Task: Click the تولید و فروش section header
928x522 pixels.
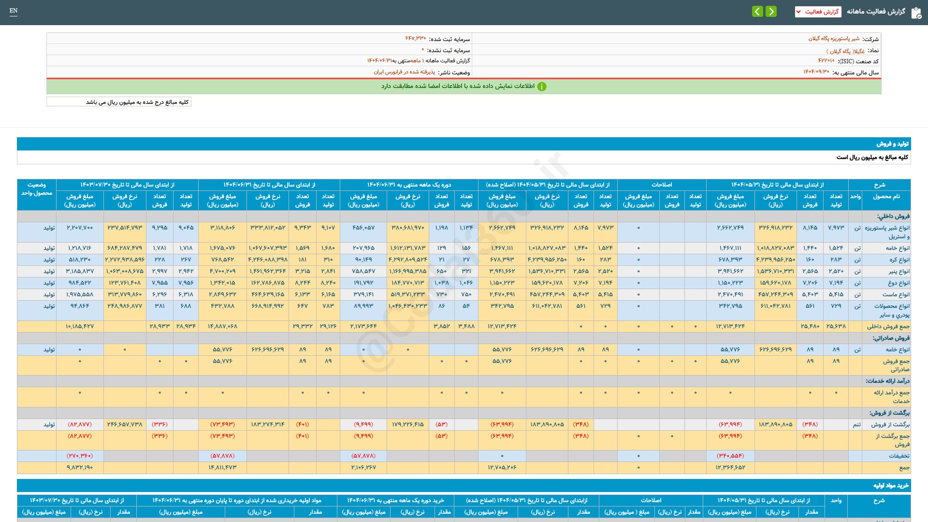Action: point(892,144)
